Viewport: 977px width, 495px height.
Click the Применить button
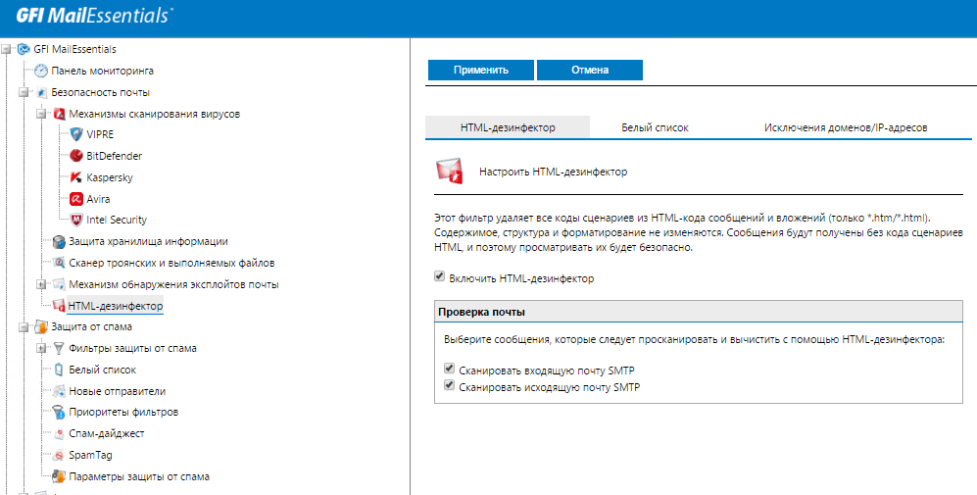(x=480, y=70)
